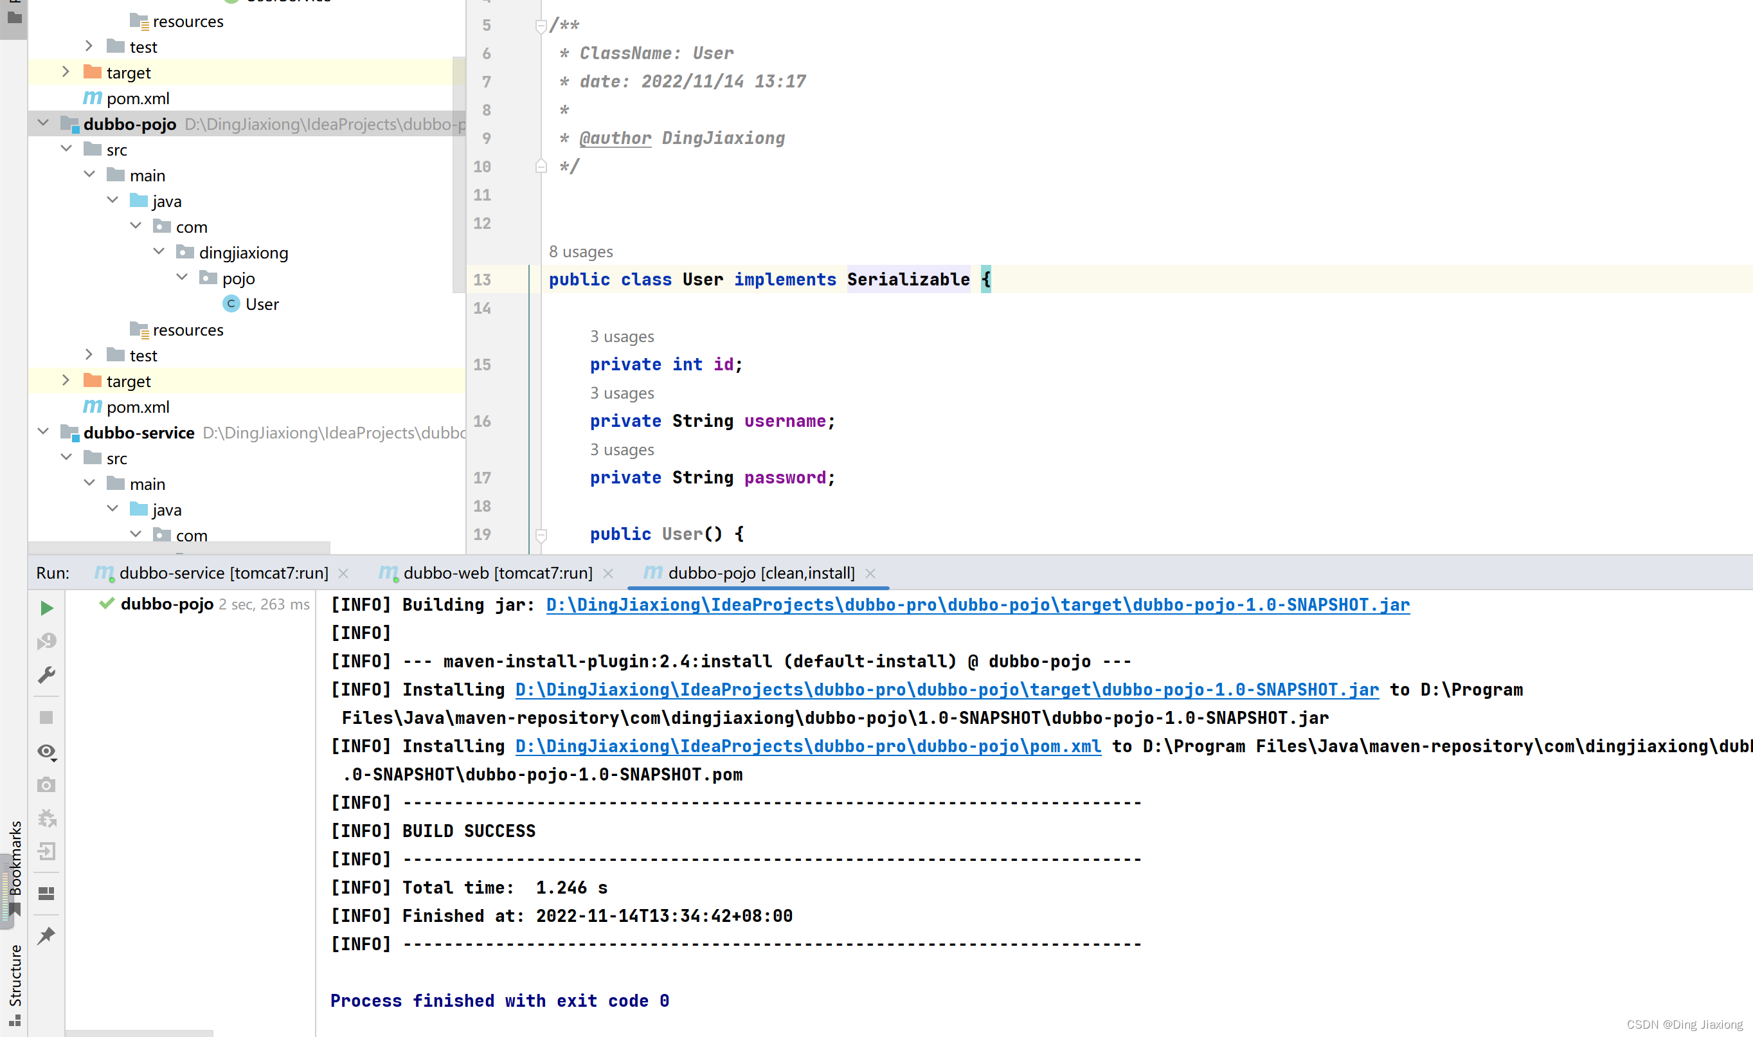Click '3 usages' hint above id field
Screen dimensions: 1753x1037
pos(622,337)
